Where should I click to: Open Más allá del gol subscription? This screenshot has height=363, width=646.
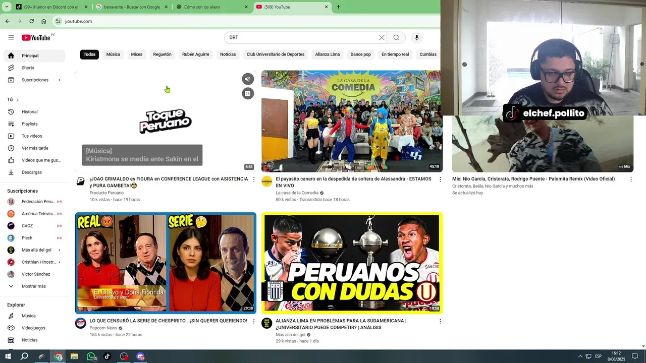pyautogui.click(x=34, y=250)
